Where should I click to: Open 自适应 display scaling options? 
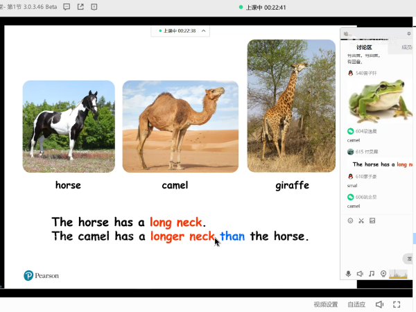tap(356, 304)
